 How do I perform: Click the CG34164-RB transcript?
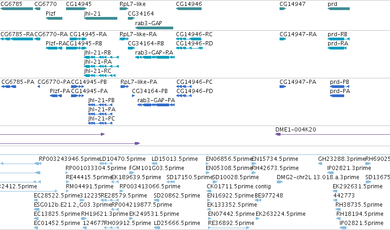coord(131,48)
